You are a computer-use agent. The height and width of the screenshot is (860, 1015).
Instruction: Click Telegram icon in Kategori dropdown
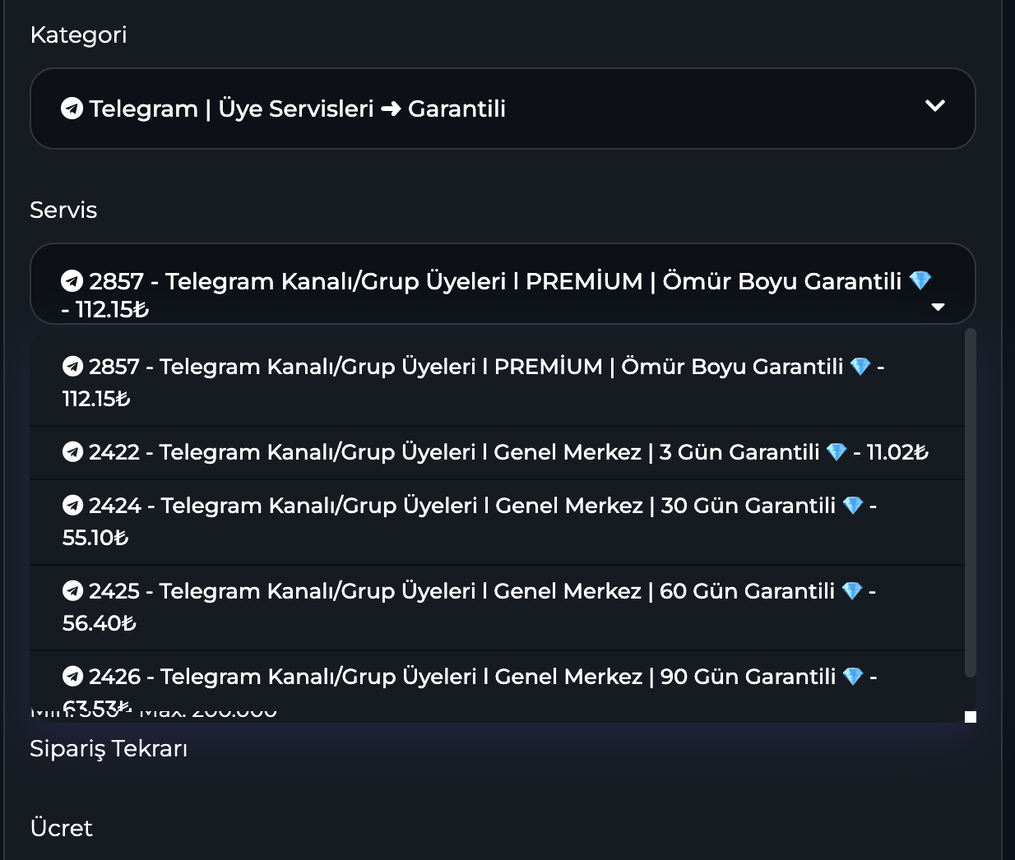pos(72,109)
